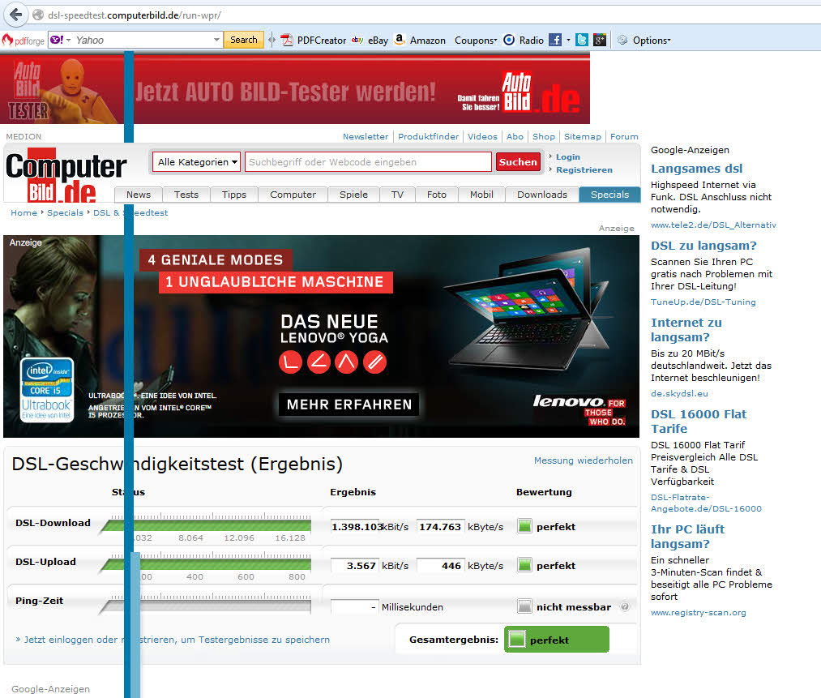The height and width of the screenshot is (698, 821).
Task: Open the Amazon toolbar shortcut
Action: coord(419,41)
